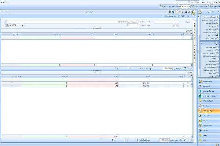Click the filter funnel in lower grid filter row

tap(191, 80)
